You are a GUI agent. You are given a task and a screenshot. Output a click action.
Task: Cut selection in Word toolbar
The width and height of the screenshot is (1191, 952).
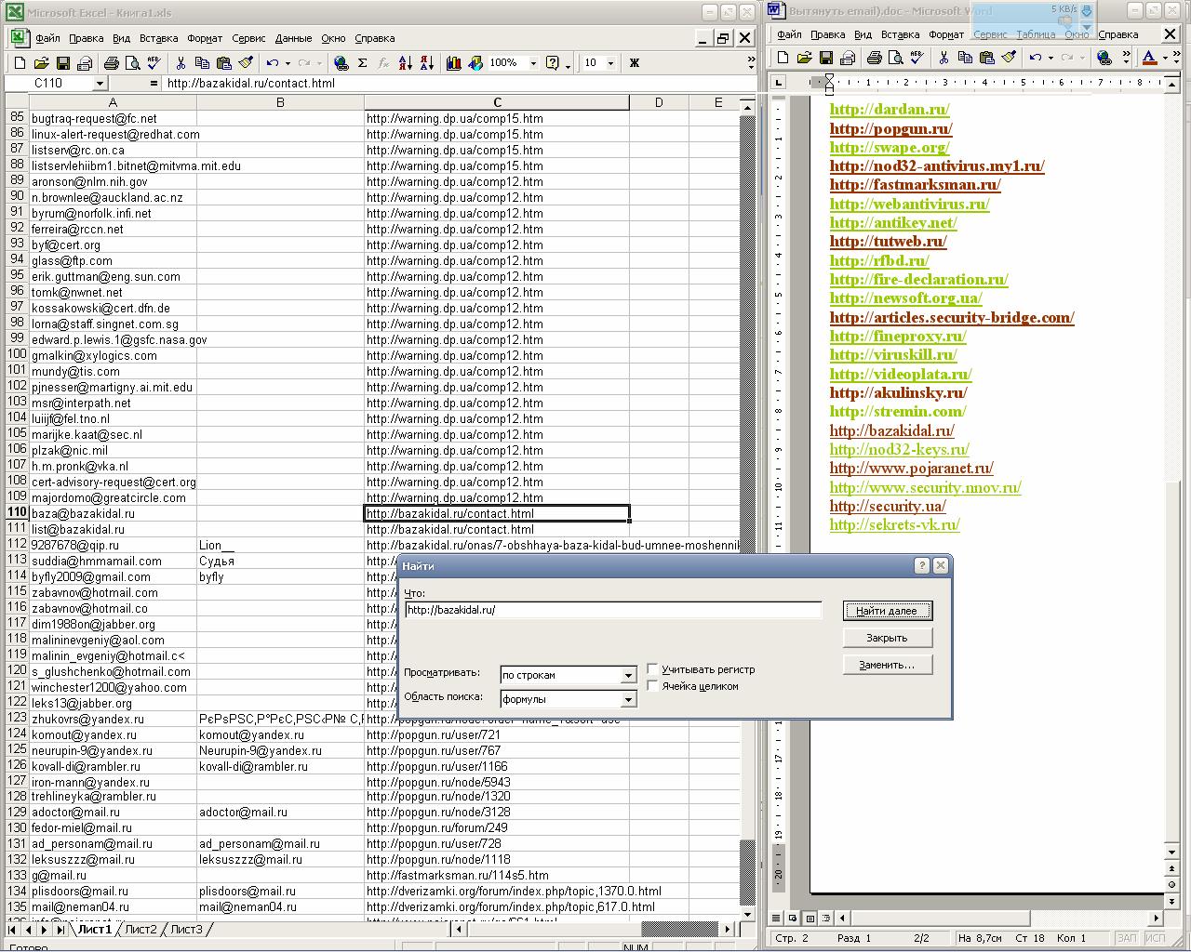click(x=943, y=58)
